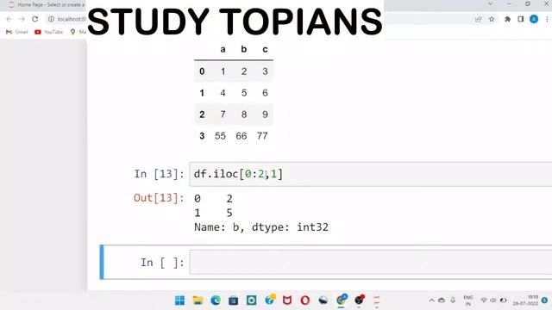Click cell value 66 in row 3
The width and height of the screenshot is (552, 310).
click(241, 136)
